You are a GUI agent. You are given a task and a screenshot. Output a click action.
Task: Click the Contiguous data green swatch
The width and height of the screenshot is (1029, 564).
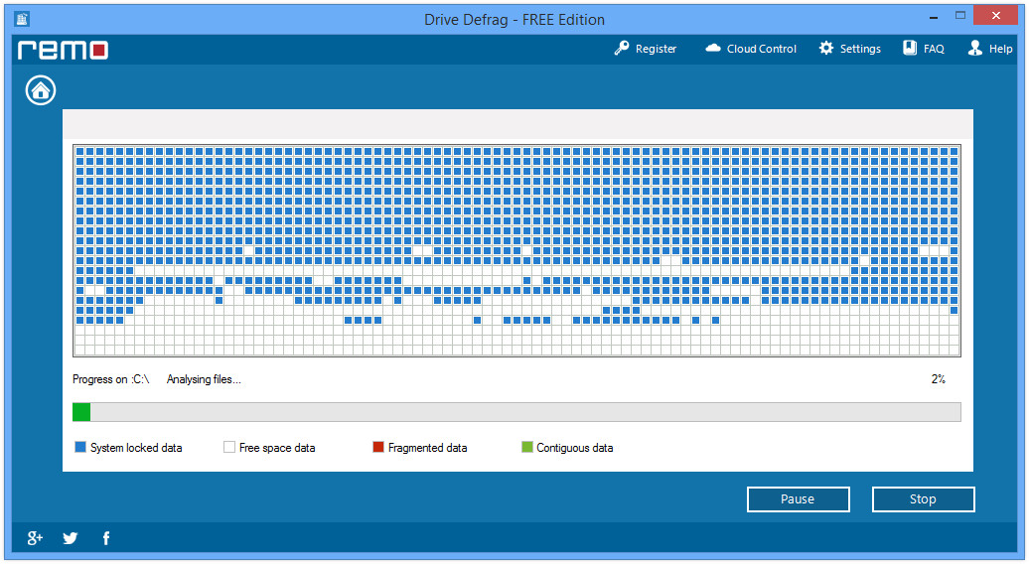point(527,447)
